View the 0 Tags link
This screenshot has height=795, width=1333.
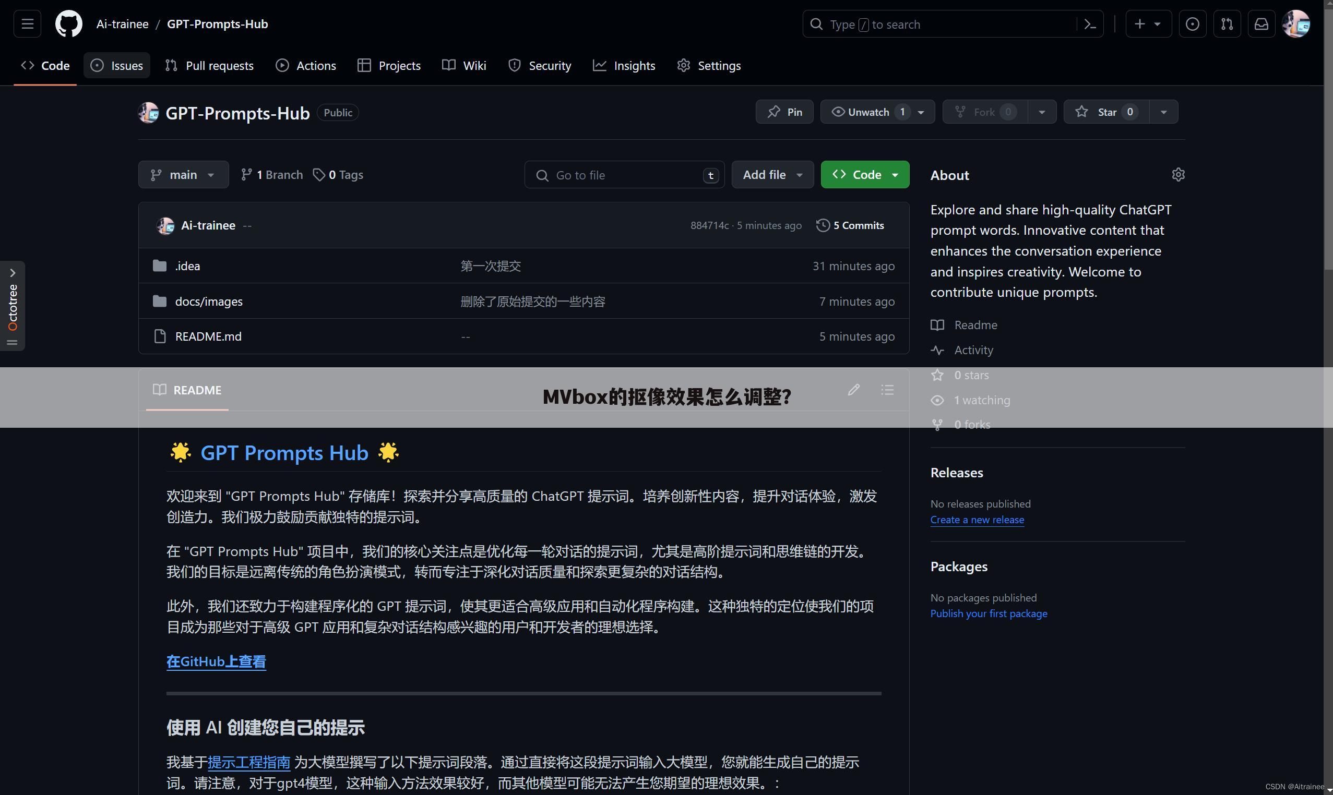click(x=338, y=175)
